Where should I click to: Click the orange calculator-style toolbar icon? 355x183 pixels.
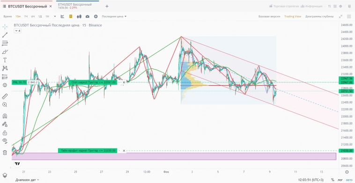click(71, 16)
